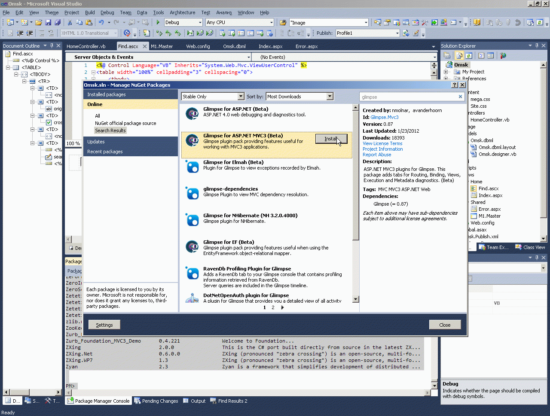Install Glimpse for ASP.NET MVC3 package
The height and width of the screenshot is (416, 550).
pos(331,139)
